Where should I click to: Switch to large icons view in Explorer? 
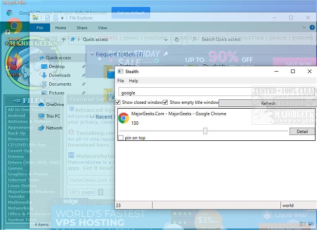(311, 224)
